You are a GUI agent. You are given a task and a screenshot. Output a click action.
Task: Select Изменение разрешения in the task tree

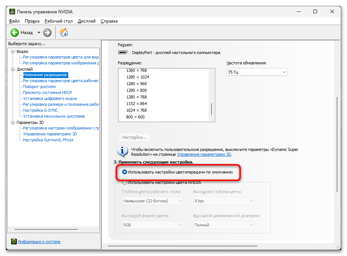click(45, 75)
